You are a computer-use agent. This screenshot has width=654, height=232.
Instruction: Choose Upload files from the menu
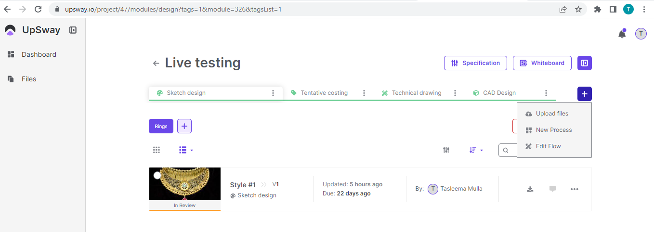coord(552,114)
